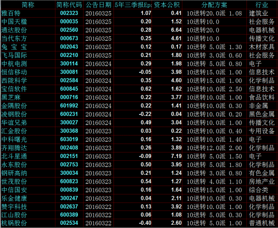Click stock code 601992
278x228 pixels.
(x=69, y=106)
